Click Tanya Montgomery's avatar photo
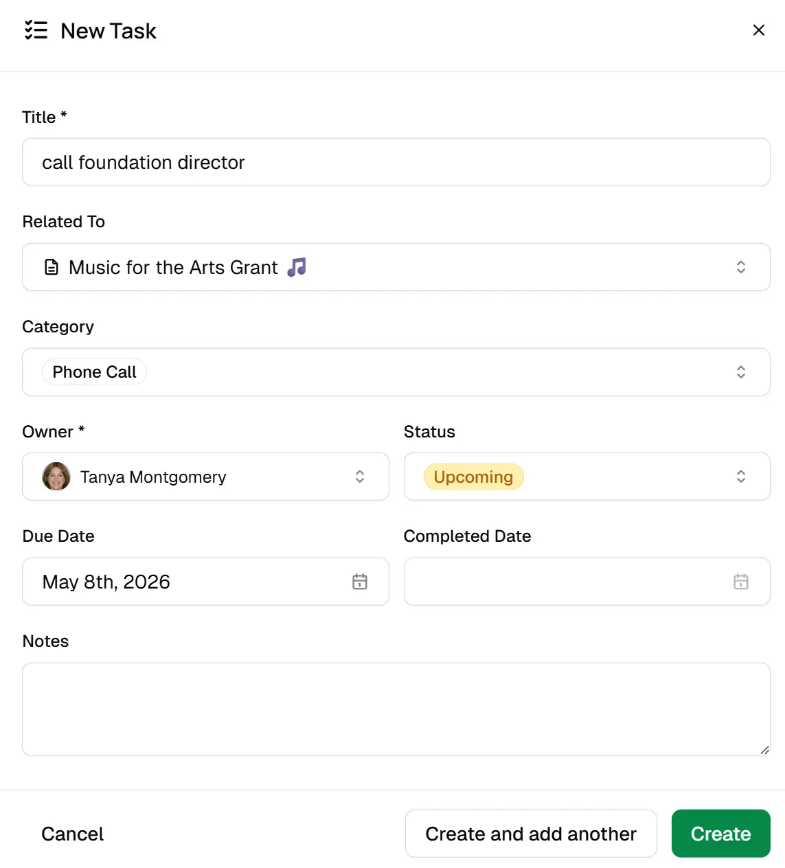 (56, 477)
